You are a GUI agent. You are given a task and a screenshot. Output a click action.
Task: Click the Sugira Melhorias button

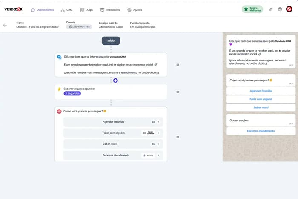[x=252, y=9]
